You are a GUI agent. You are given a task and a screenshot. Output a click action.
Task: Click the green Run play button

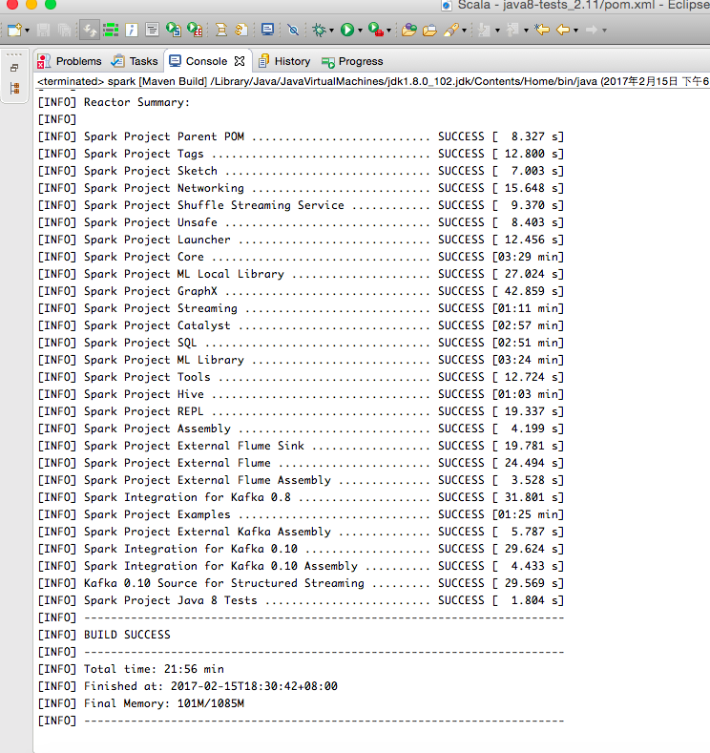coord(347,31)
